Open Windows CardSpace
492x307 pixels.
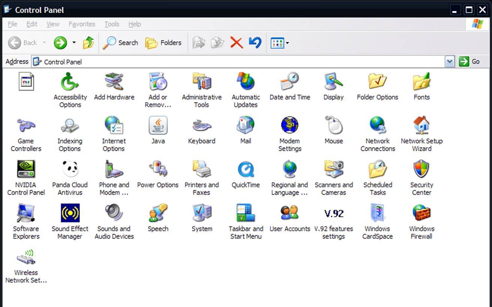377,213
